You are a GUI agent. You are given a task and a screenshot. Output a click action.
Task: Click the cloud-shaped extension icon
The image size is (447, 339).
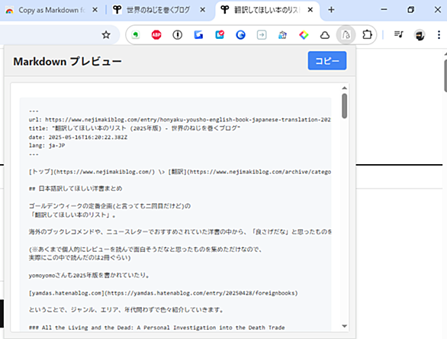click(325, 35)
